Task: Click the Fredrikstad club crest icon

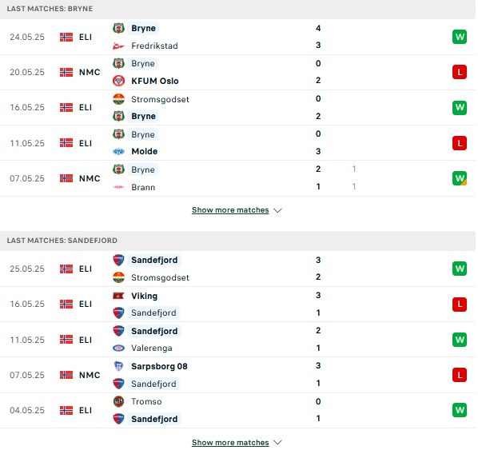Action: (118, 46)
